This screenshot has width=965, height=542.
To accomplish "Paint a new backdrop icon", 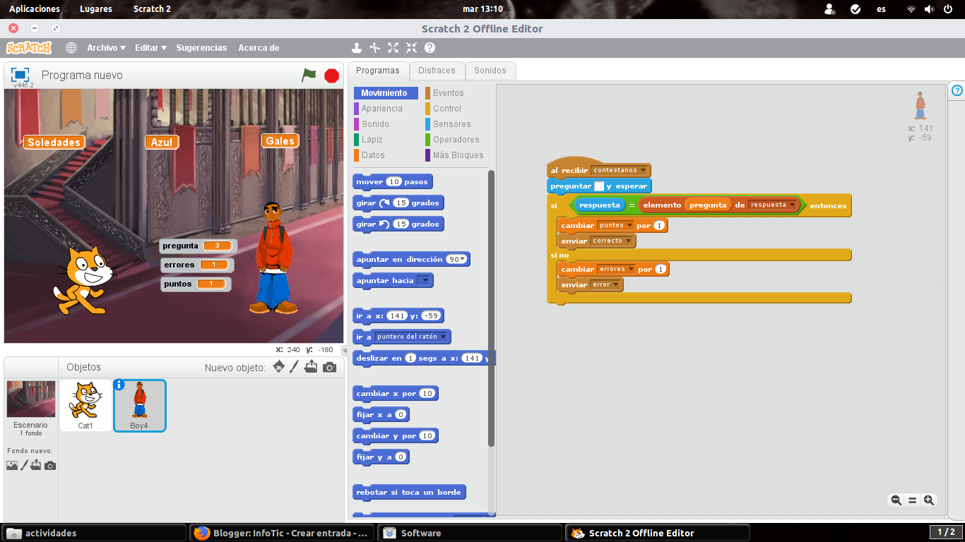I will 24,465.
